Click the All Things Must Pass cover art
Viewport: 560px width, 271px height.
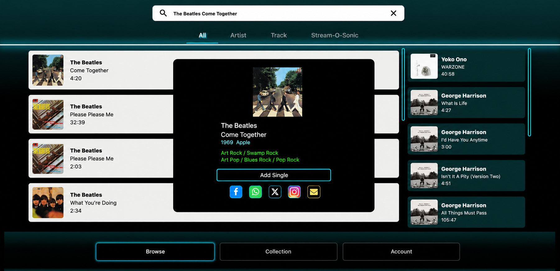(424, 212)
